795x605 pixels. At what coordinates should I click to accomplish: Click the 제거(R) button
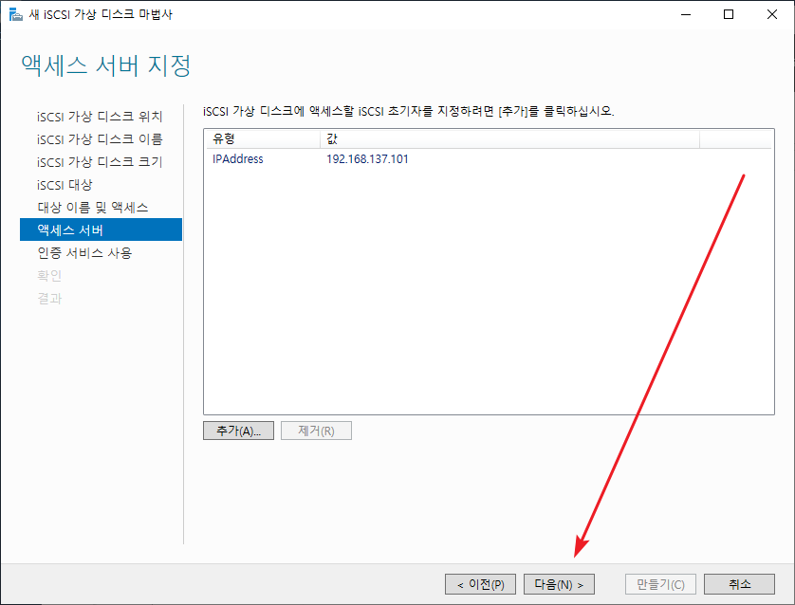(x=316, y=431)
